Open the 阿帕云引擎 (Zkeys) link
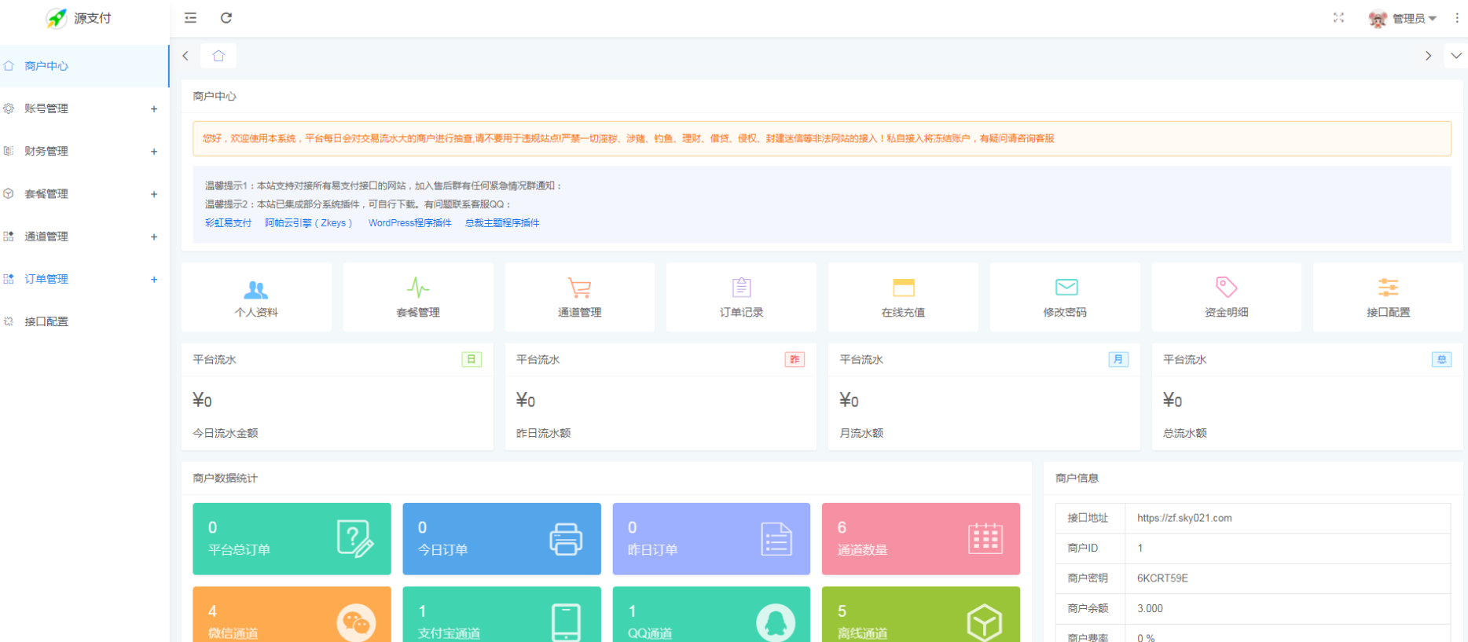The image size is (1468, 642). [309, 223]
